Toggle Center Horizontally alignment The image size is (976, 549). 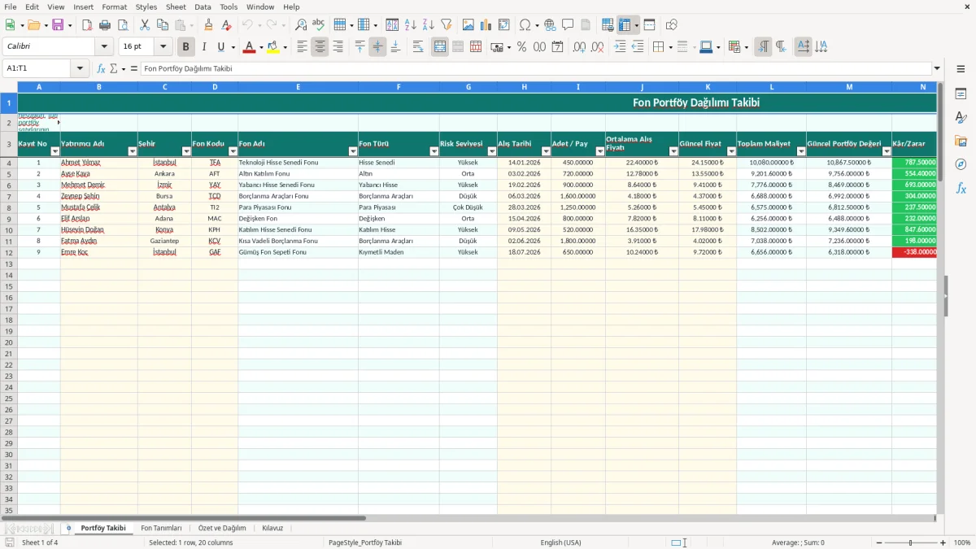pos(320,47)
